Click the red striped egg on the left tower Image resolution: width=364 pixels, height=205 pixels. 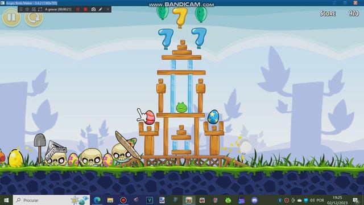pyautogui.click(x=150, y=117)
